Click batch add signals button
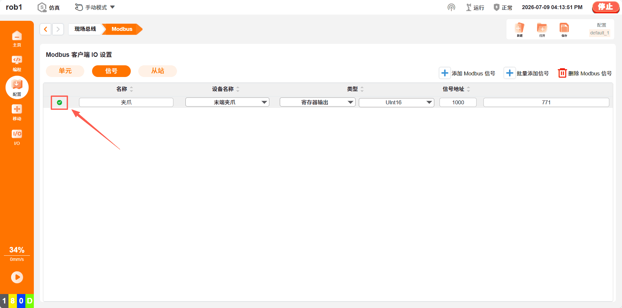Screen dimensions: 622x308 (x=526, y=73)
